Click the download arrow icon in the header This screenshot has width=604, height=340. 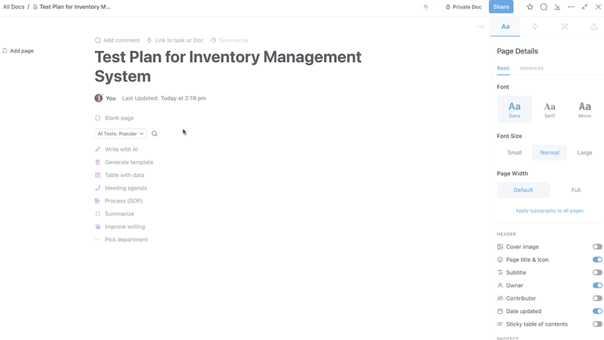point(557,7)
